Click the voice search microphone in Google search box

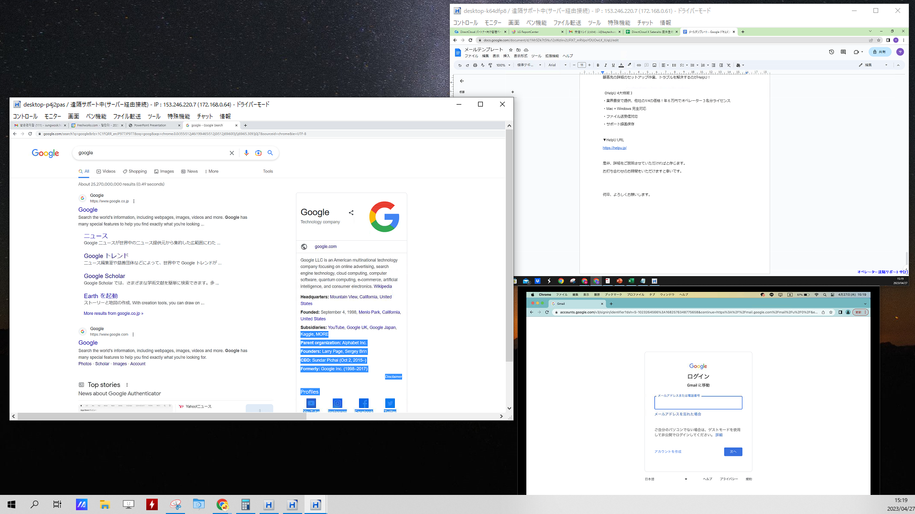pyautogui.click(x=246, y=153)
